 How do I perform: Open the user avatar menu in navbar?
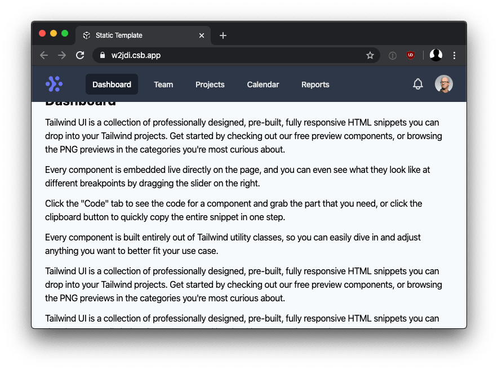point(443,84)
